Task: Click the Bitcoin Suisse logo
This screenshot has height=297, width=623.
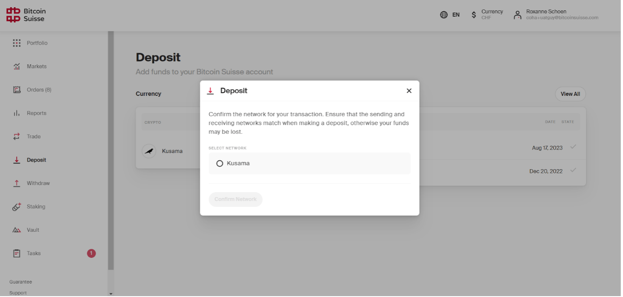Action: pos(26,15)
